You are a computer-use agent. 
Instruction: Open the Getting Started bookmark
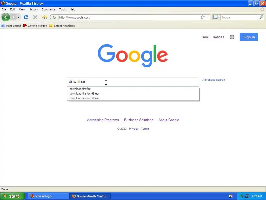35,26
